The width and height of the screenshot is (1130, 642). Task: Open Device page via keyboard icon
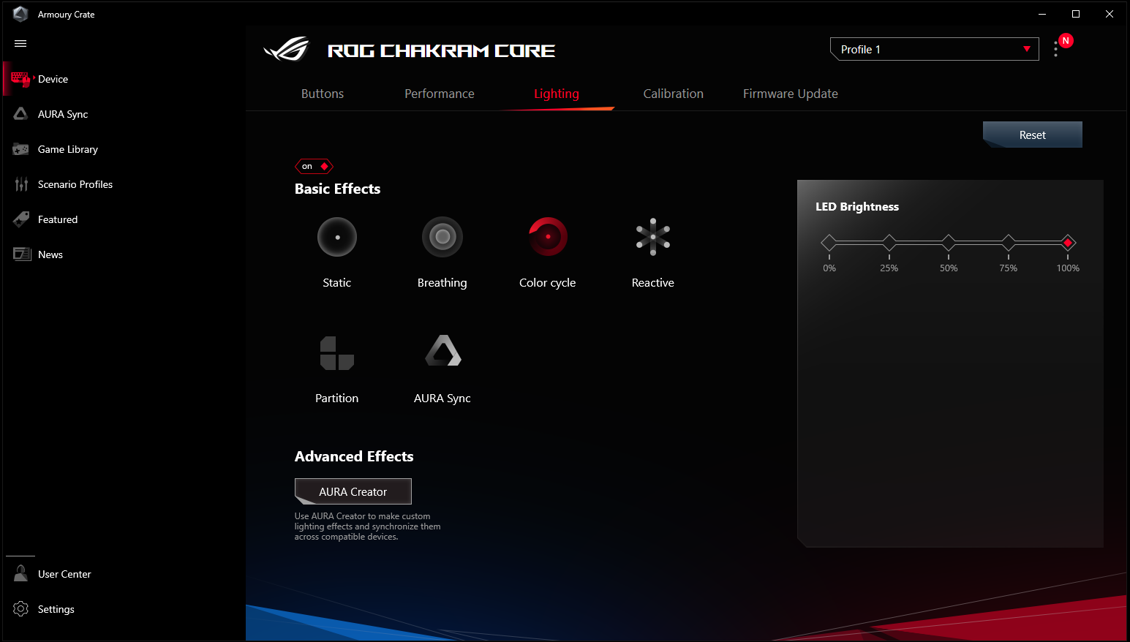tap(20, 79)
